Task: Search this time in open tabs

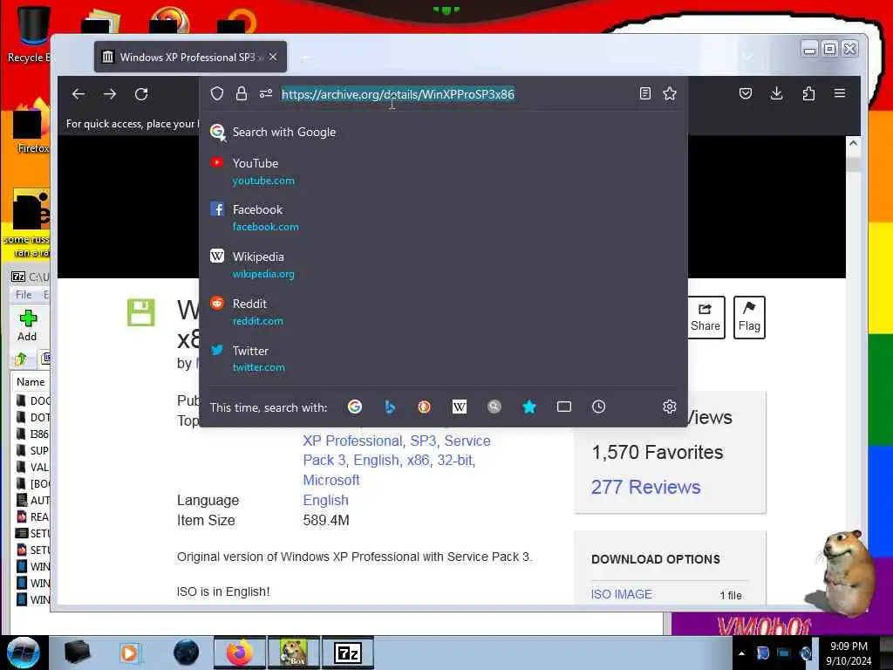Action: click(564, 407)
